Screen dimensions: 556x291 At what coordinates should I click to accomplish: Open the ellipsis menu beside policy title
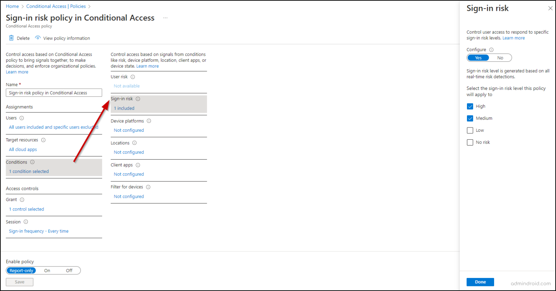(x=165, y=18)
